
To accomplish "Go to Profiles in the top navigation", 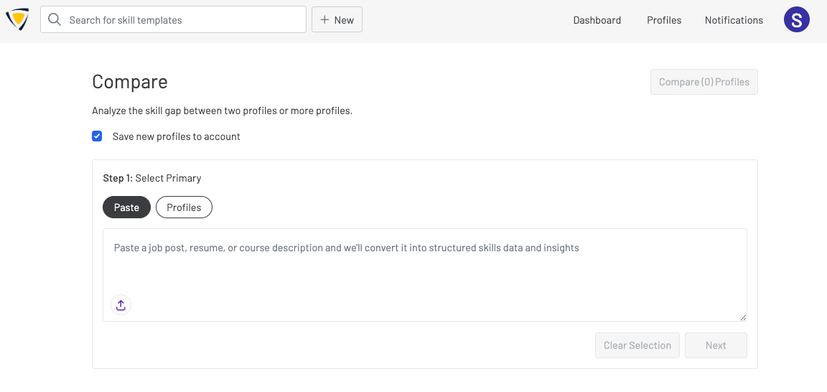I will (664, 20).
